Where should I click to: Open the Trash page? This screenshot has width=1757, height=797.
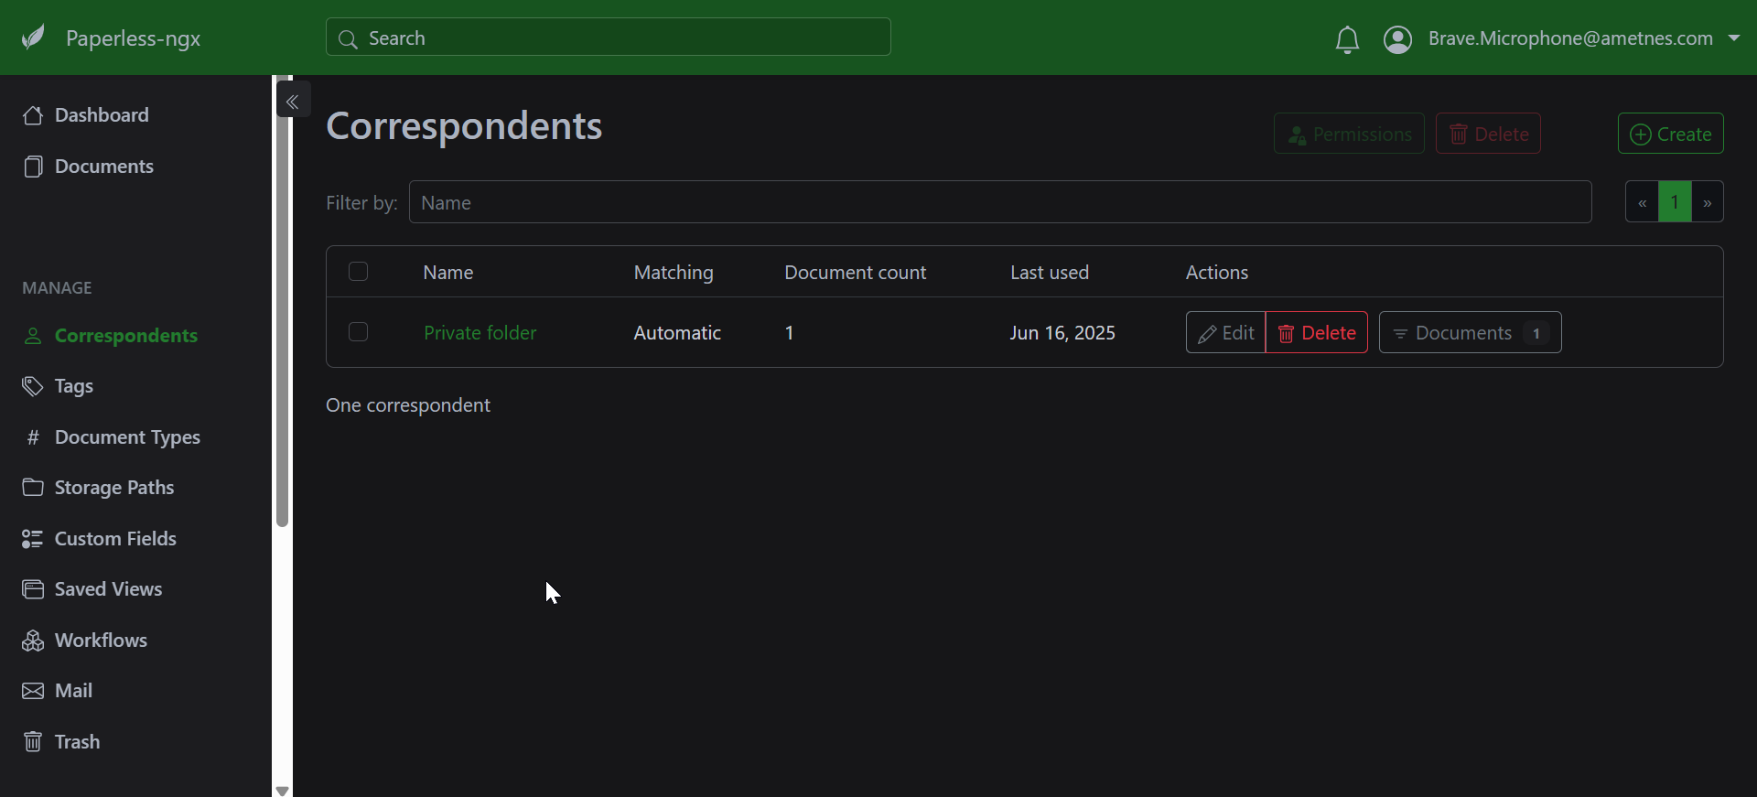point(77,742)
